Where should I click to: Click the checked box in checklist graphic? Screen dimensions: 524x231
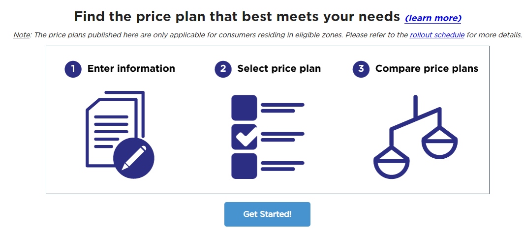pos(244,137)
